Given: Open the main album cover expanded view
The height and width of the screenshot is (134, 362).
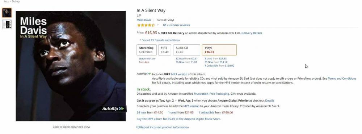Looking at the screenshot, I should point(71,66).
